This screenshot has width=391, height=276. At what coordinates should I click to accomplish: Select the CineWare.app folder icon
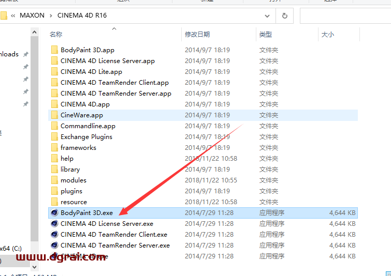(54, 115)
